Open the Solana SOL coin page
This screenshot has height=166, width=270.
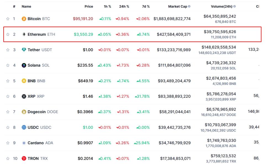coord(39,65)
